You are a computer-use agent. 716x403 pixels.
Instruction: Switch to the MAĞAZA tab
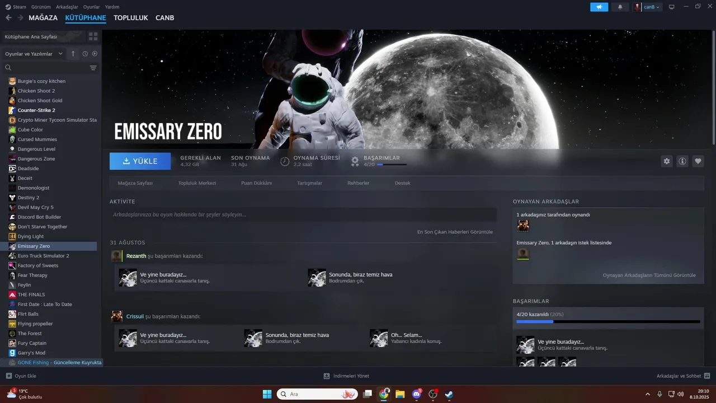43,18
